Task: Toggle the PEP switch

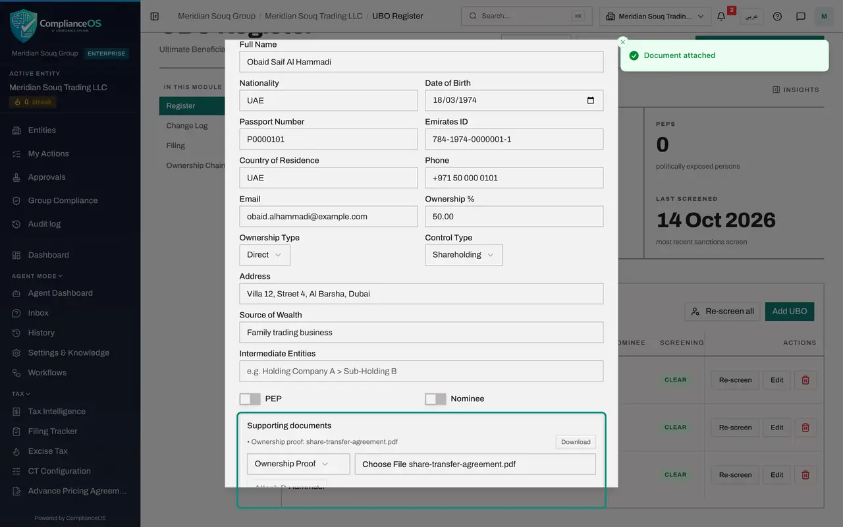Action: tap(250, 399)
